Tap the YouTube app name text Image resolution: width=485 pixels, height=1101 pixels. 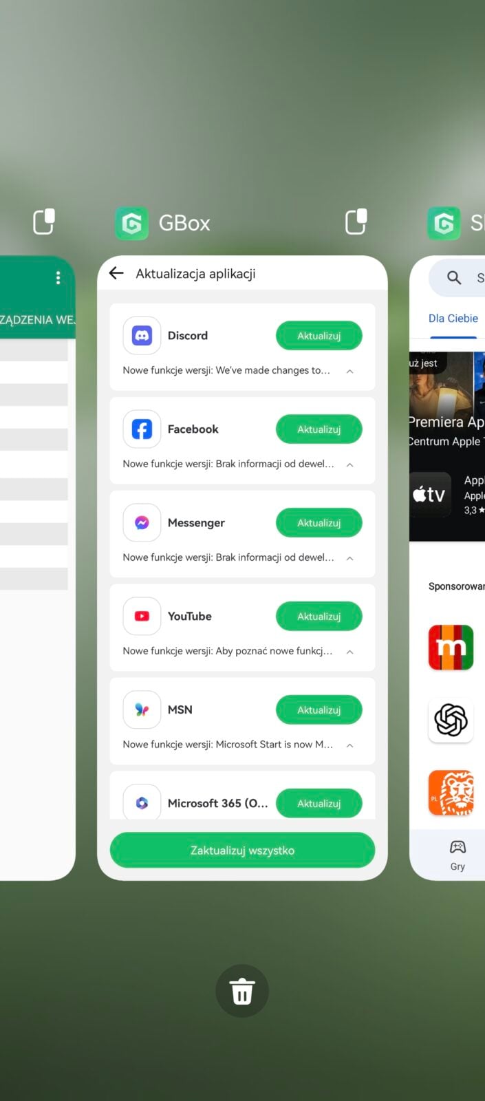tap(189, 616)
